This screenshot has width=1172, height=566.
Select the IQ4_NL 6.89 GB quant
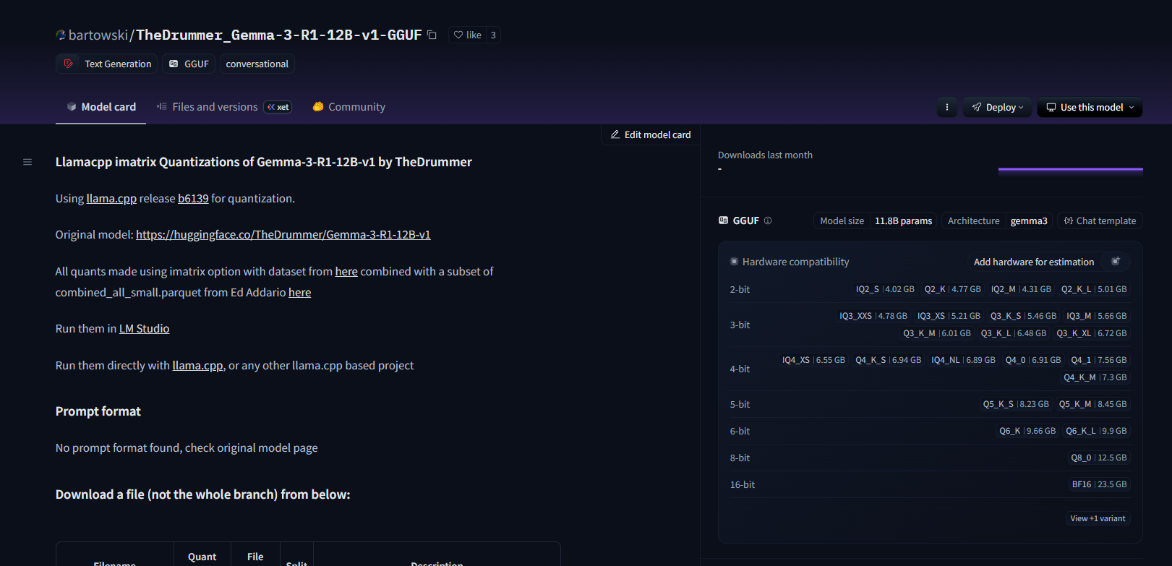(x=963, y=360)
